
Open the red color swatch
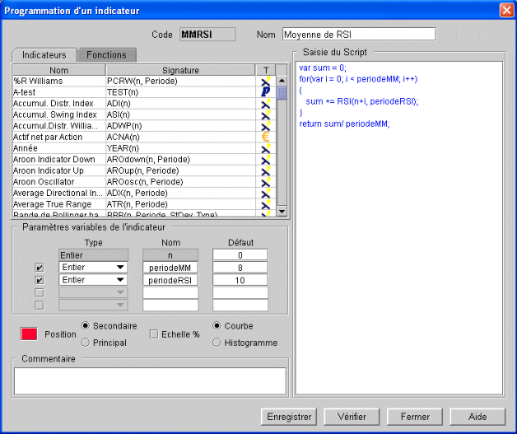pyautogui.click(x=29, y=334)
